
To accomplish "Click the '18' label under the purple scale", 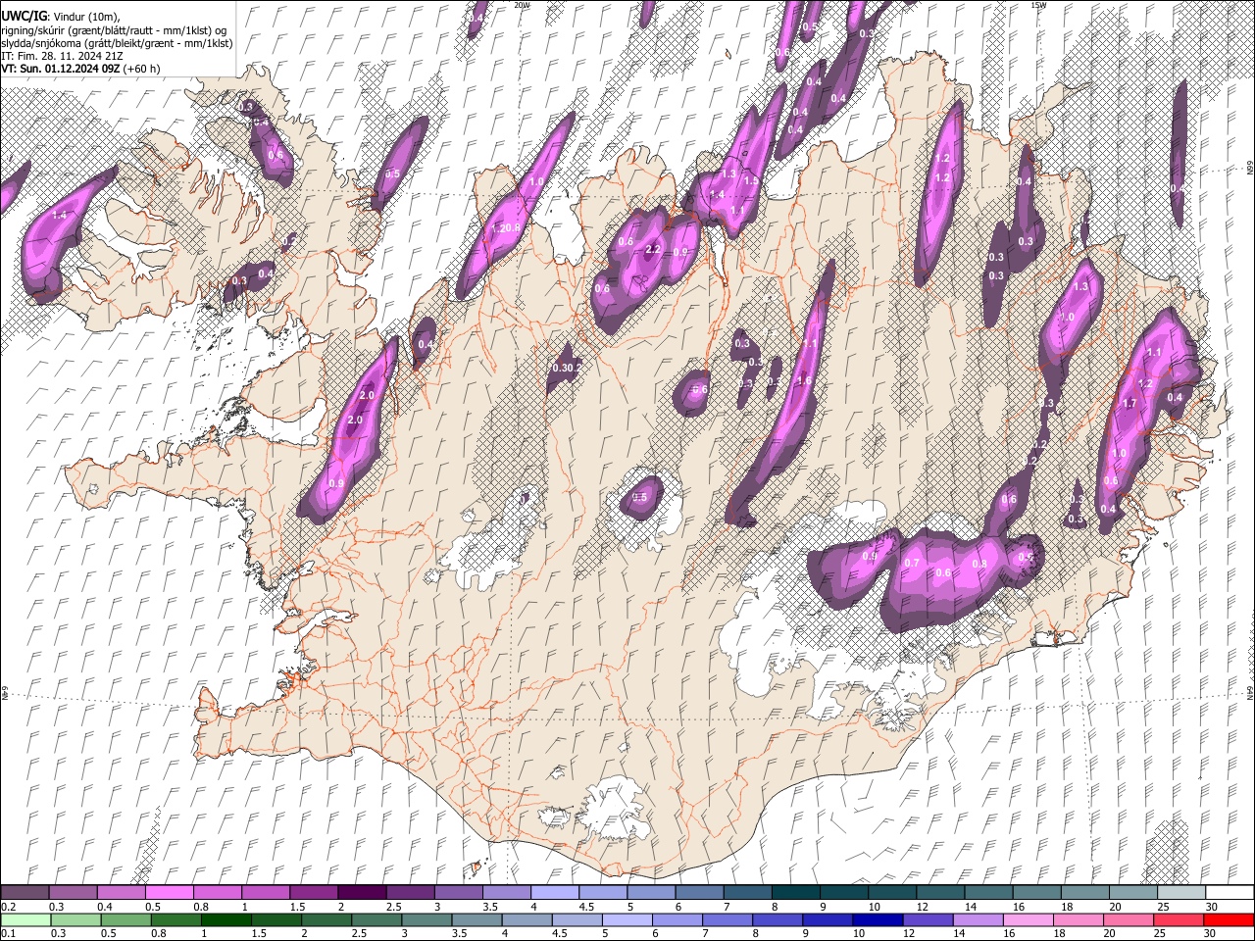I will point(1067,907).
